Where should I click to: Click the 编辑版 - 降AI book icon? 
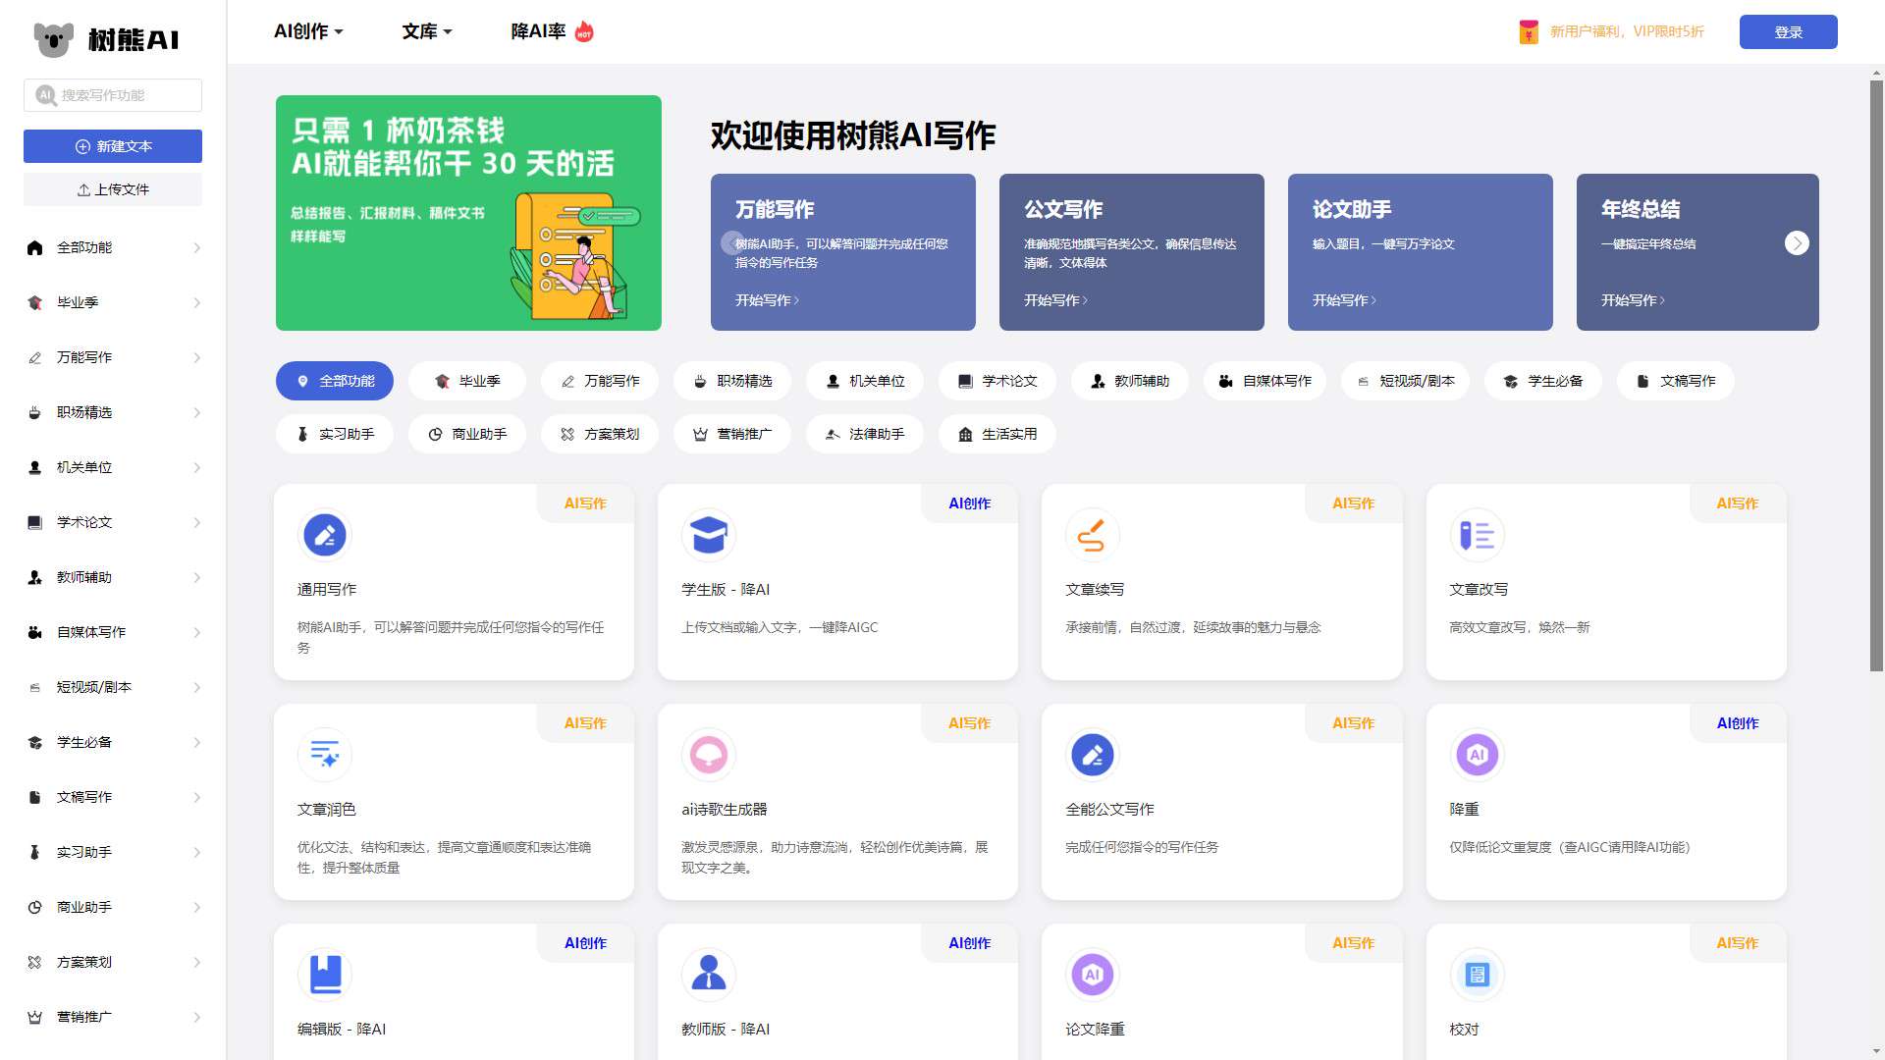pos(325,975)
